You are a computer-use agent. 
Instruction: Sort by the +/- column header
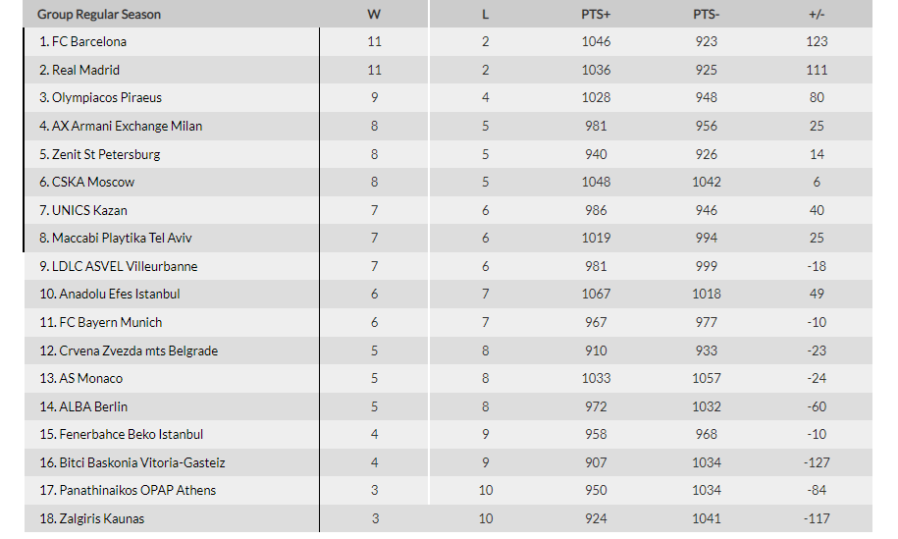pyautogui.click(x=817, y=15)
